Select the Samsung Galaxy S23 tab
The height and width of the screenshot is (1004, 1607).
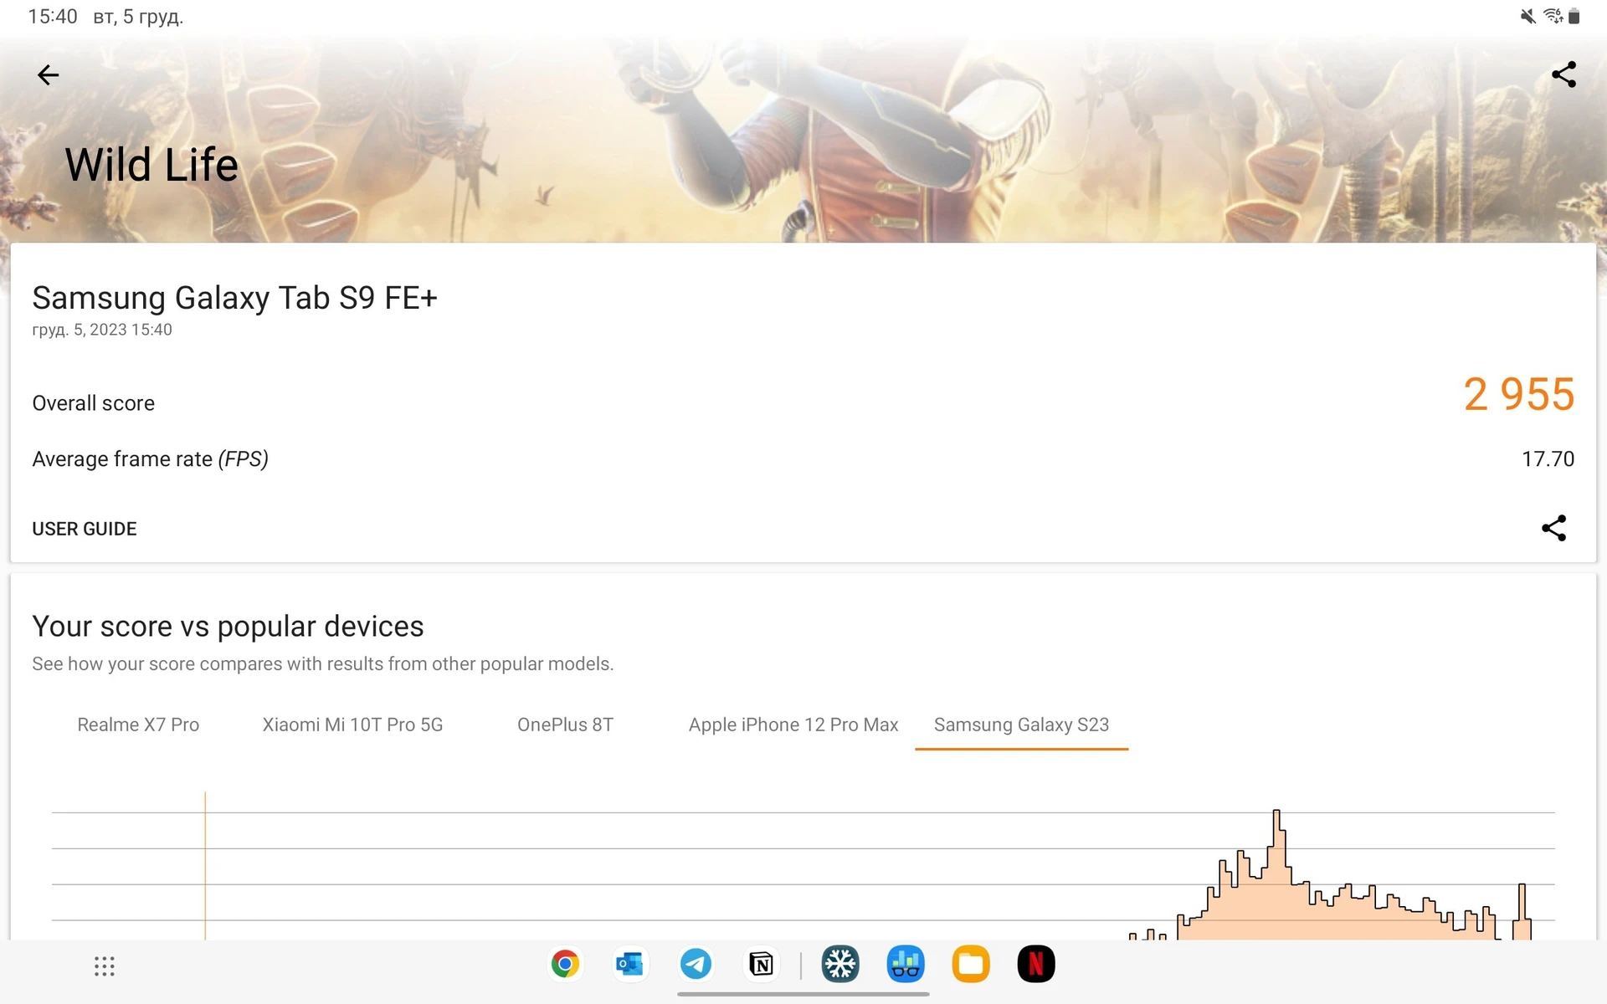[x=1021, y=725]
